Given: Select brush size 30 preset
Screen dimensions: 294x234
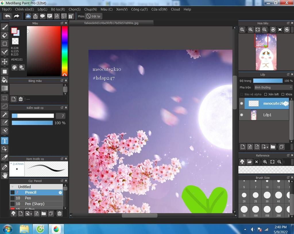Looking at the screenshot, I should [x=267, y=196].
